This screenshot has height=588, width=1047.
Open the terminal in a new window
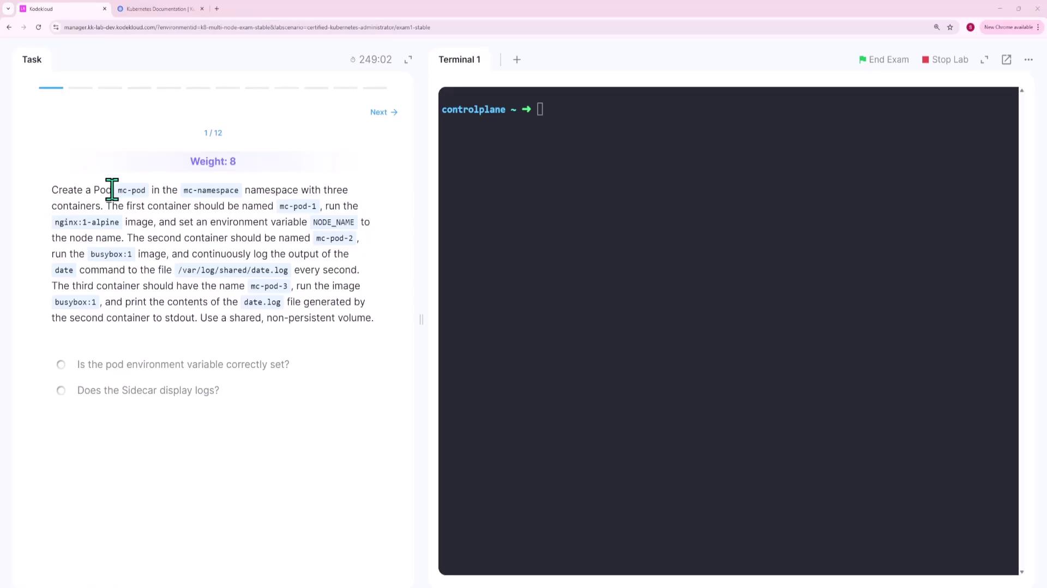1007,59
